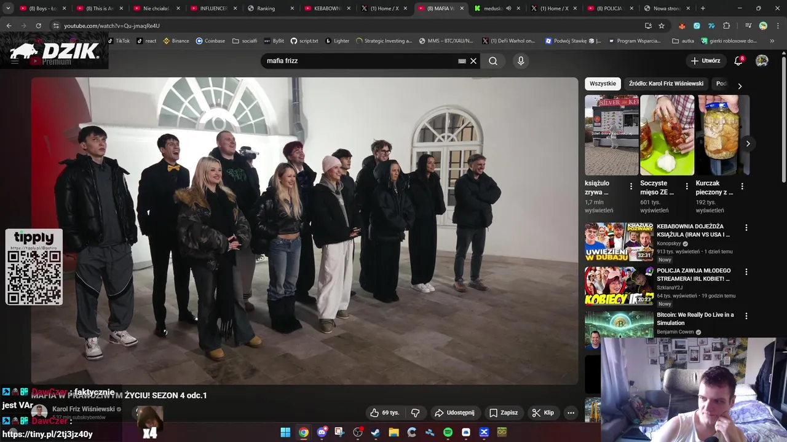Open Discord from the taskbar

tap(322, 432)
